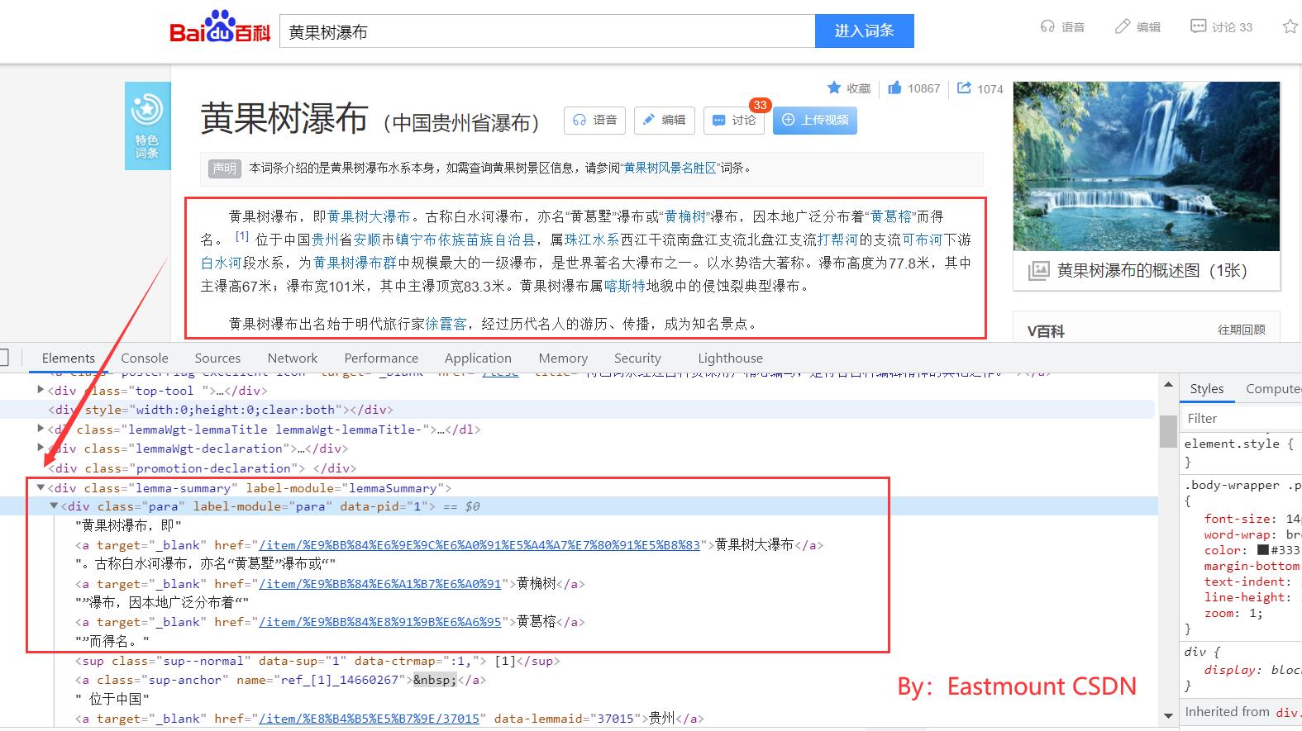Click the Elements panel scroll down arrow
Image resolution: width=1302 pixels, height=731 pixels.
[1168, 715]
